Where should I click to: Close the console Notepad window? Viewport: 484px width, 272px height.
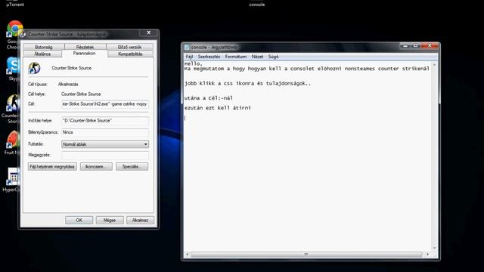430,45
